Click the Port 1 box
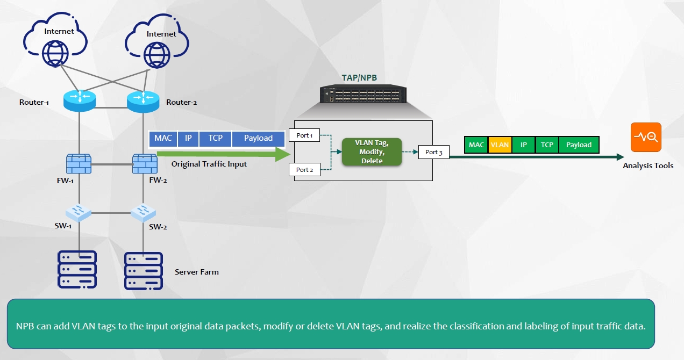Viewport: 684px width, 360px height. point(304,135)
